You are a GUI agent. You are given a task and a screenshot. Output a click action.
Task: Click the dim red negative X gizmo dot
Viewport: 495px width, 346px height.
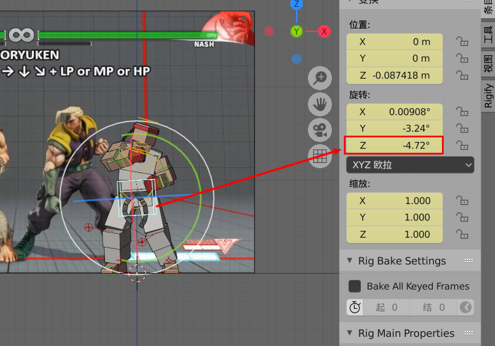(269, 31)
